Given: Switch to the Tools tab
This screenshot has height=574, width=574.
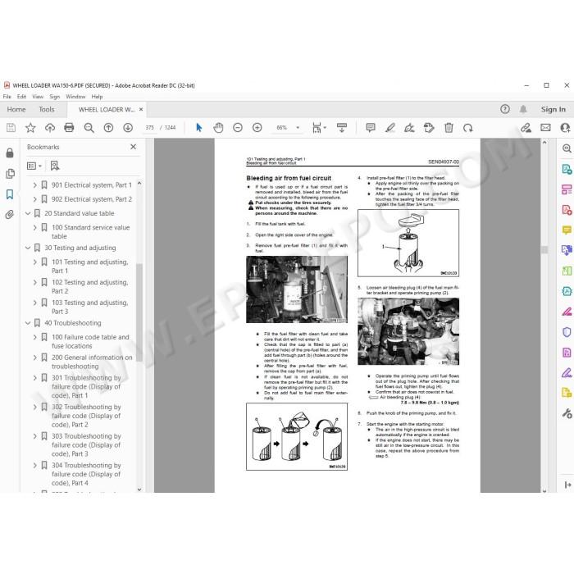Looking at the screenshot, I should pyautogui.click(x=47, y=109).
